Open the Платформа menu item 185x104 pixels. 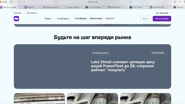point(81,18)
